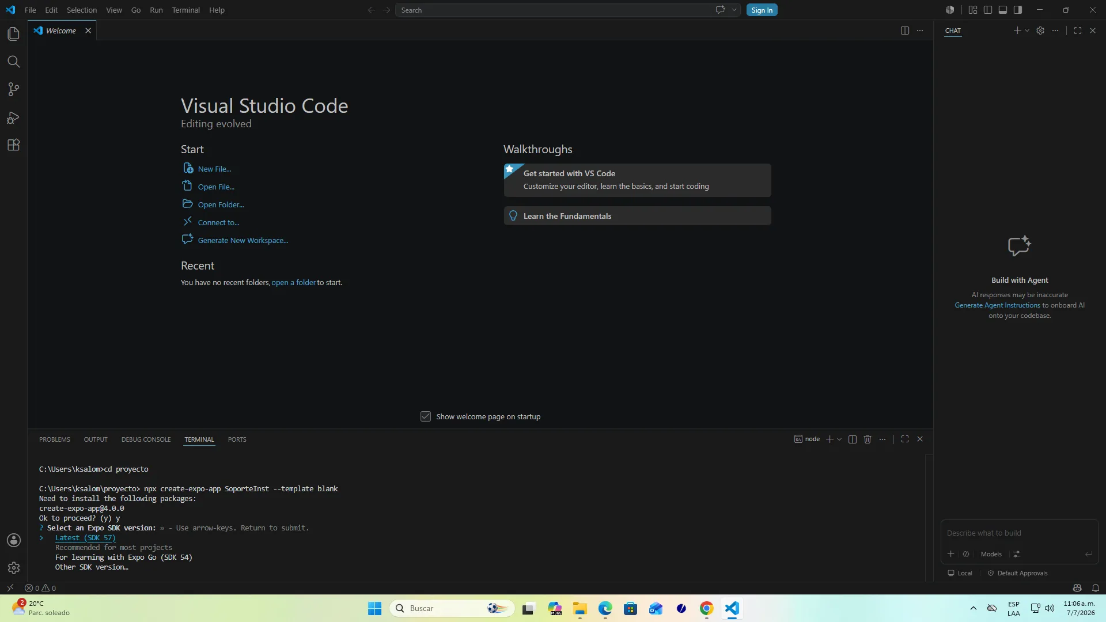Viewport: 1106px width, 622px height.
Task: Open Google Chrome from the taskbar
Action: (706, 608)
